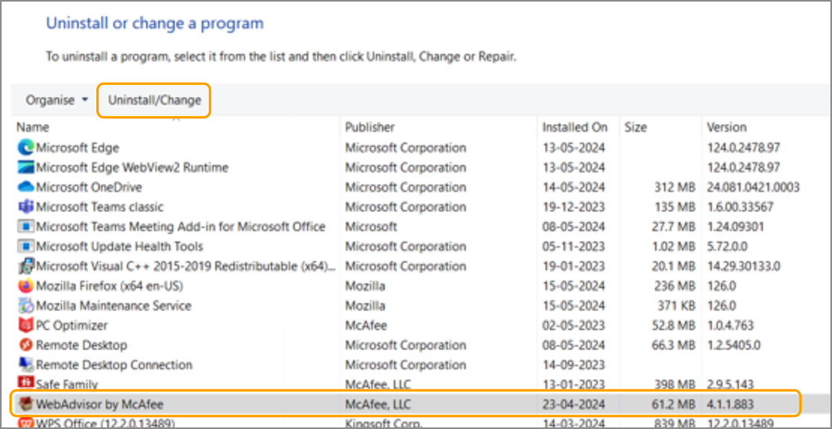
Task: Click the Version column header
Action: (726, 127)
